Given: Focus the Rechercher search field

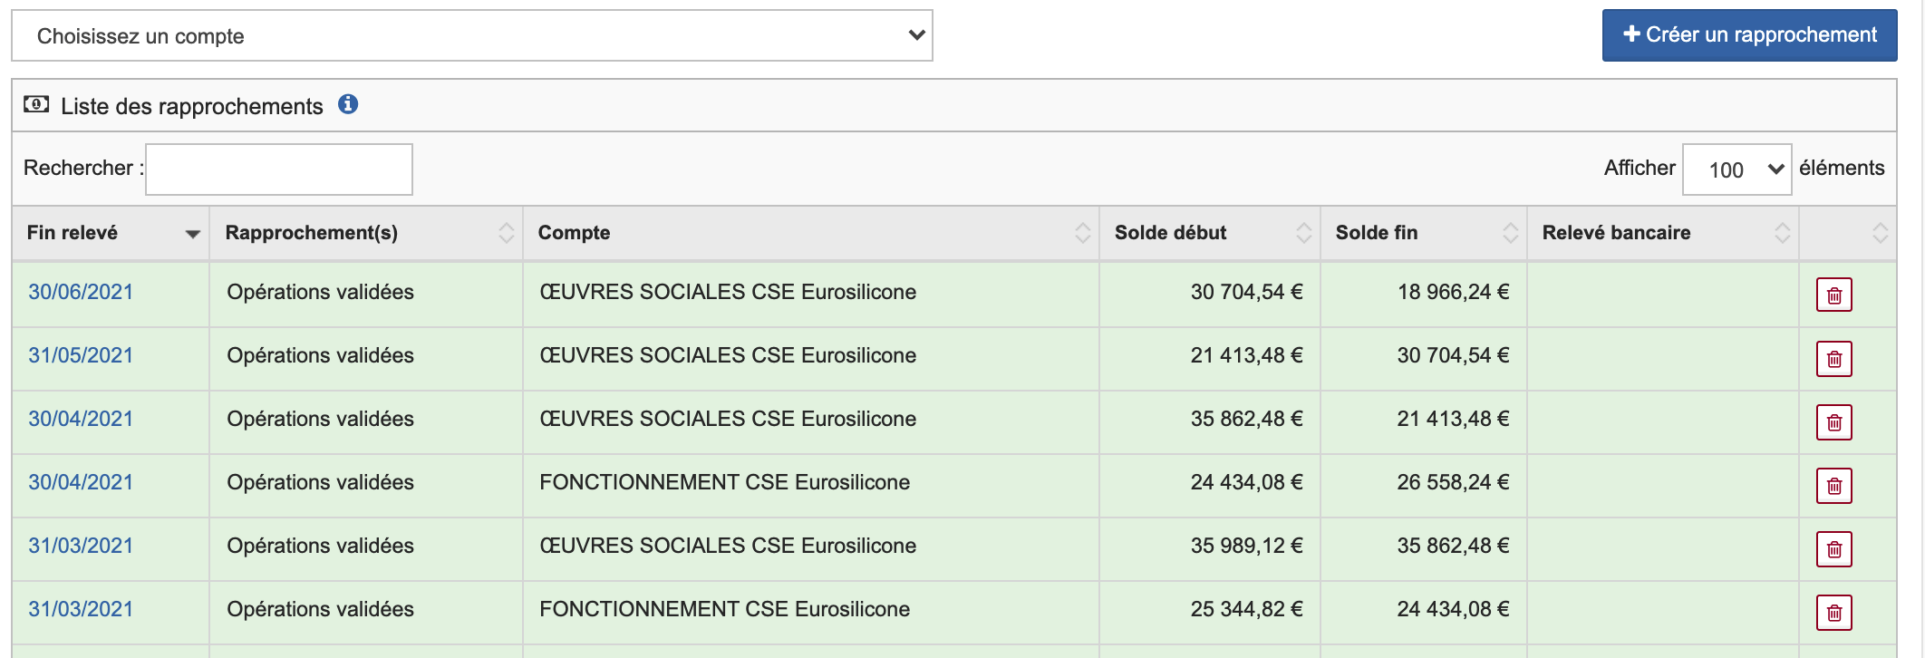Looking at the screenshot, I should point(279,169).
